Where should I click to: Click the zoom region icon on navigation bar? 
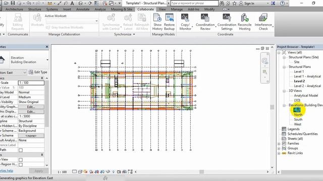click(x=265, y=72)
